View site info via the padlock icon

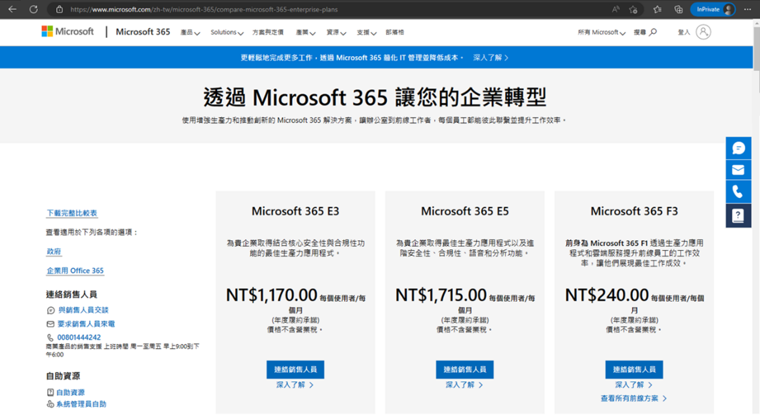click(59, 9)
